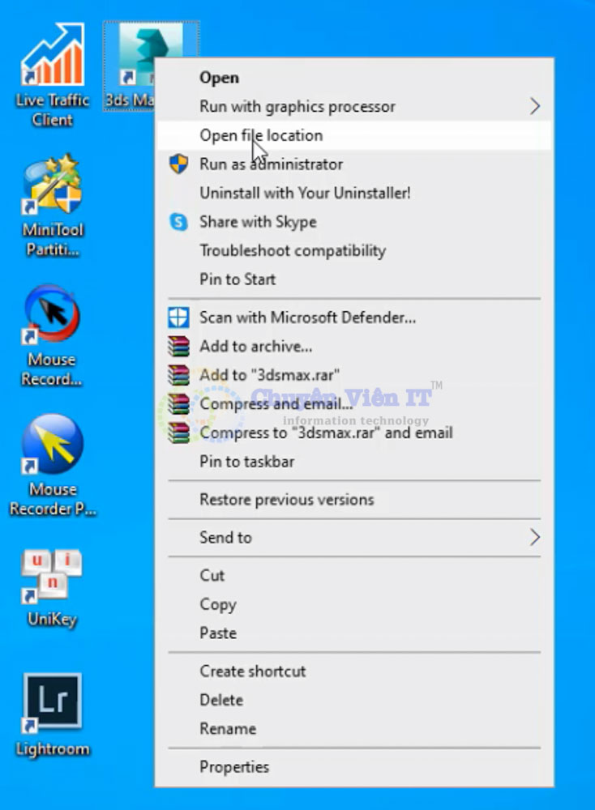Screen dimensions: 595x810
Task: Expand the Run with graphics processor submenu arrow
Action: 534,106
